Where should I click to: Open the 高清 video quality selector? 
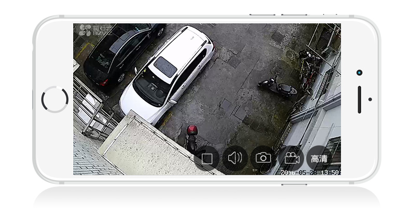click(318, 158)
